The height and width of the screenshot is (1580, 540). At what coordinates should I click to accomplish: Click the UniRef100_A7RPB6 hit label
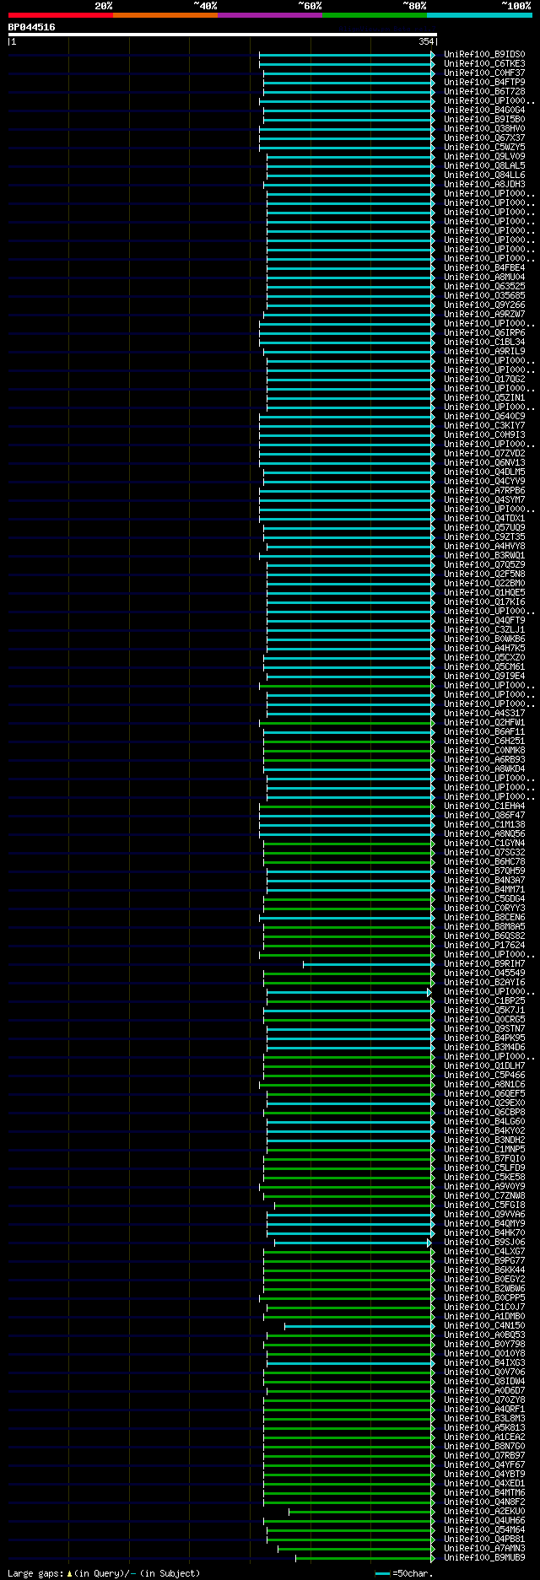point(484,491)
